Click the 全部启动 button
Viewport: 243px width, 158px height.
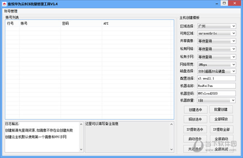(x=222, y=139)
